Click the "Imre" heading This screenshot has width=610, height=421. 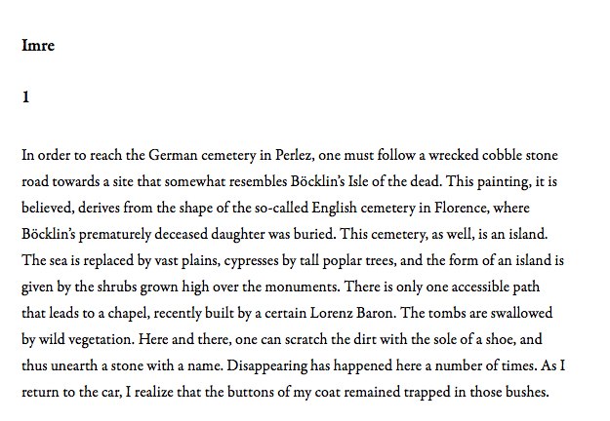point(38,46)
